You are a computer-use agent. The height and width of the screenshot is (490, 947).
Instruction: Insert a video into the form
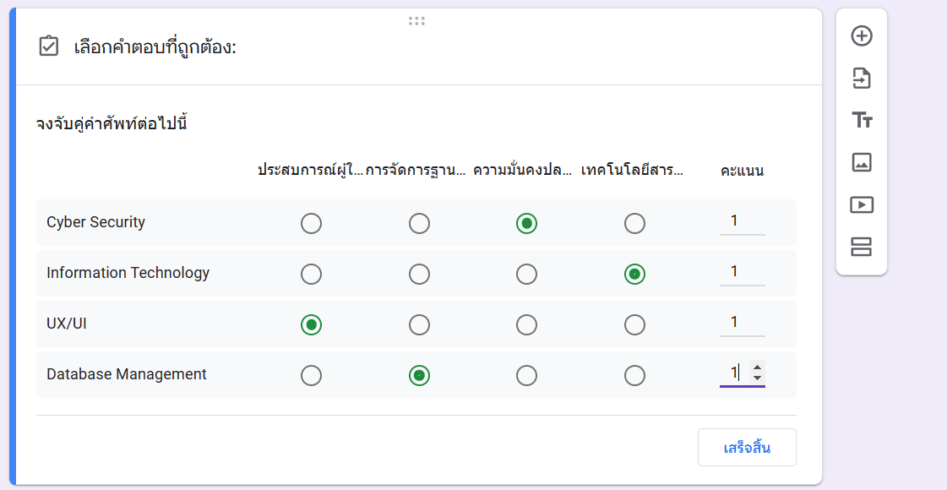863,204
